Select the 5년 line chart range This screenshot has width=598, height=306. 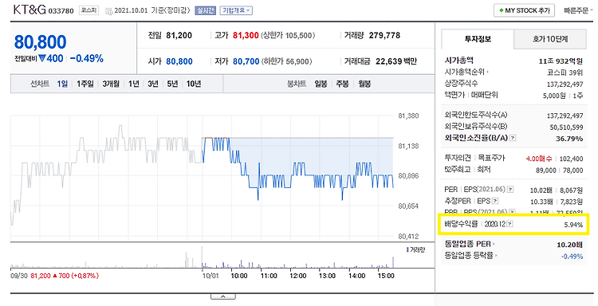click(172, 84)
